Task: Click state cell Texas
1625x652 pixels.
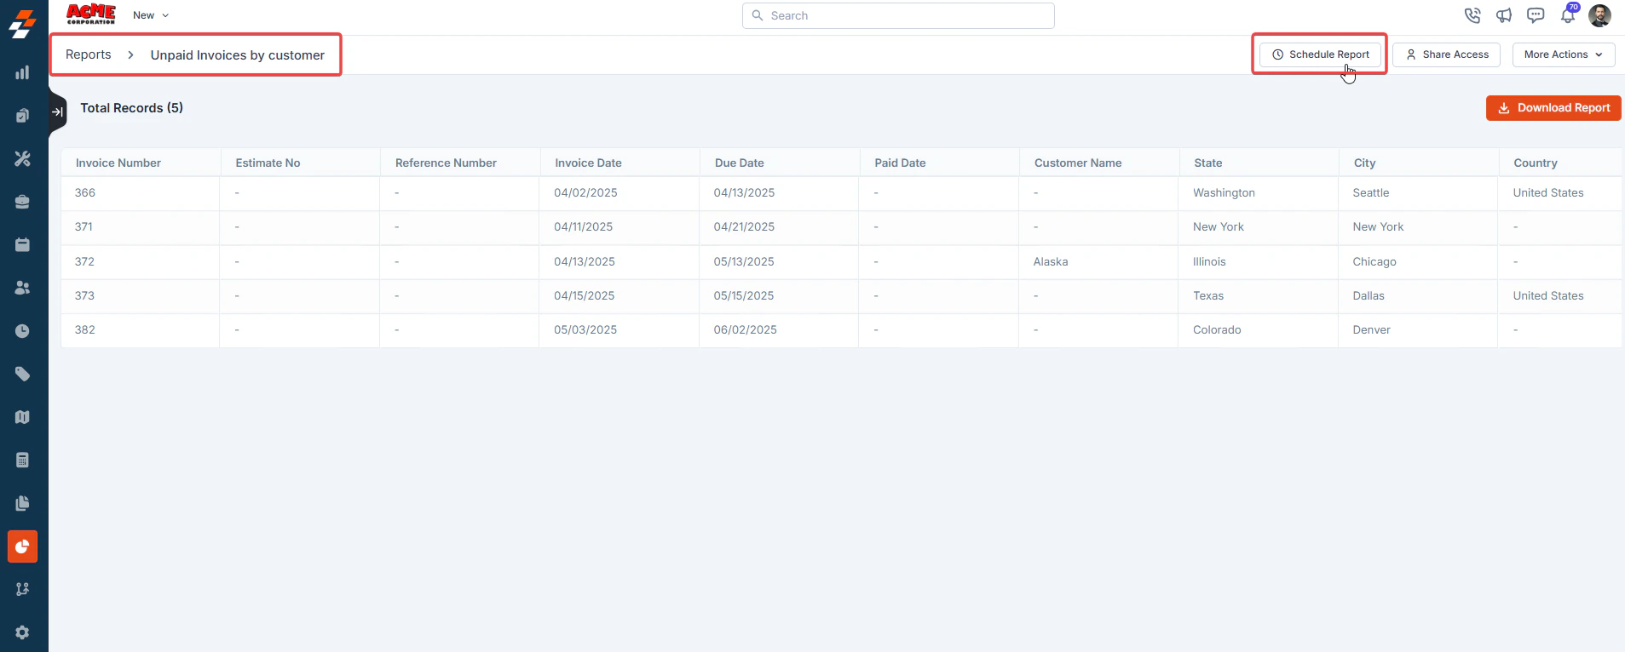Action: click(1208, 296)
